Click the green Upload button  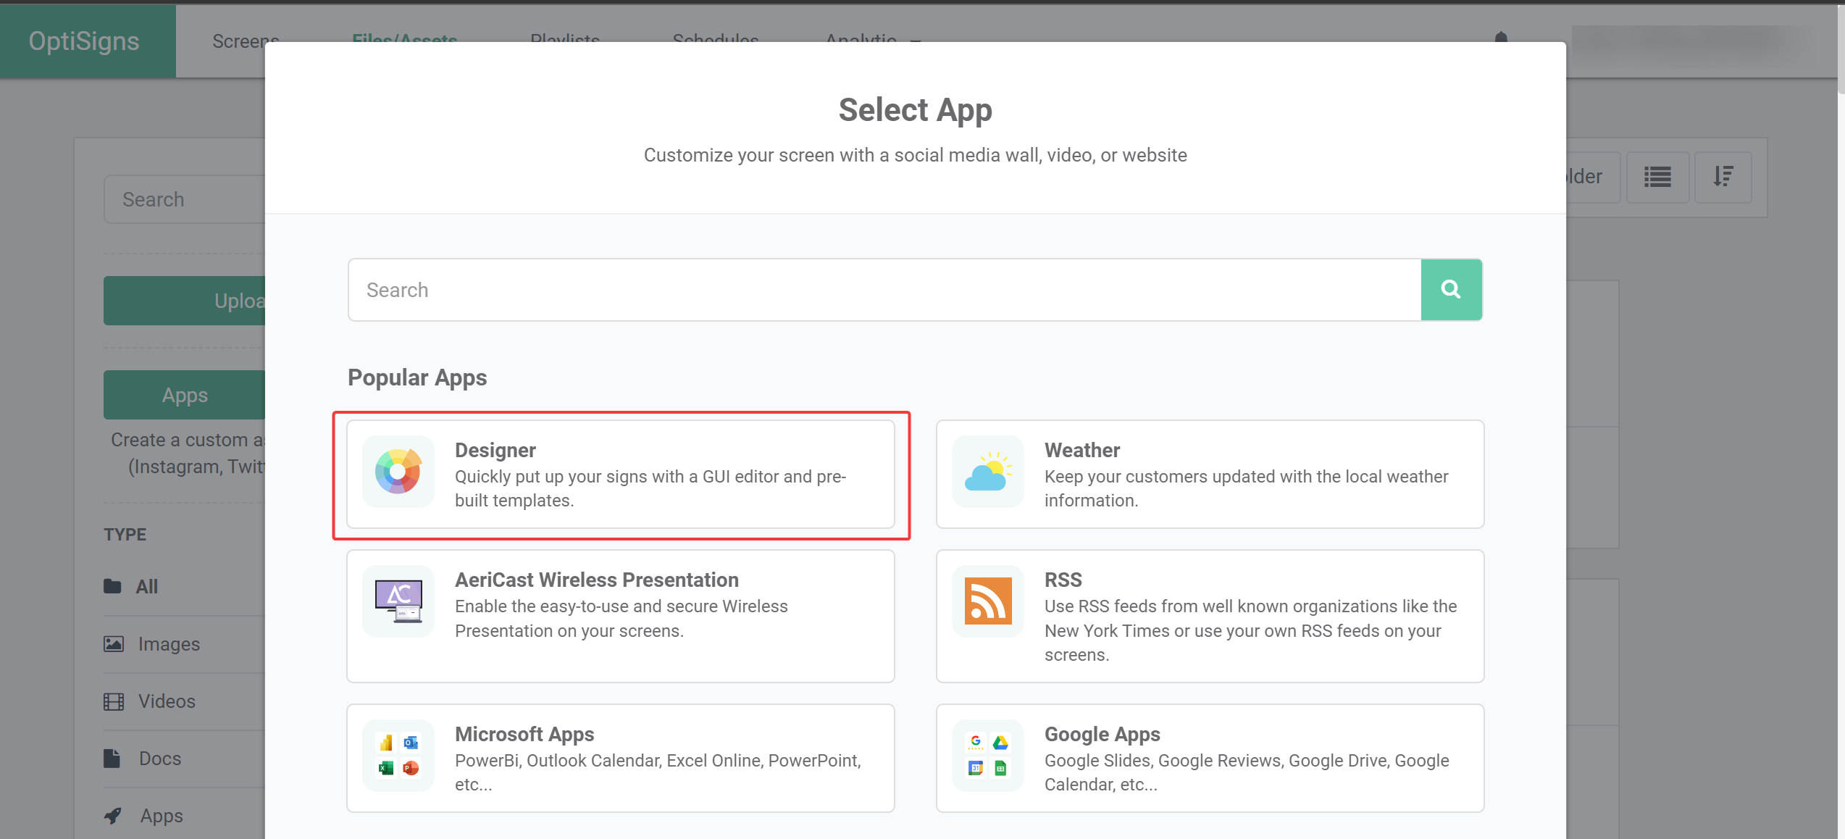pos(185,301)
